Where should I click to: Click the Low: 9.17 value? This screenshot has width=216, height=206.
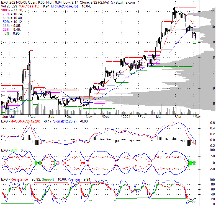point(70,2)
